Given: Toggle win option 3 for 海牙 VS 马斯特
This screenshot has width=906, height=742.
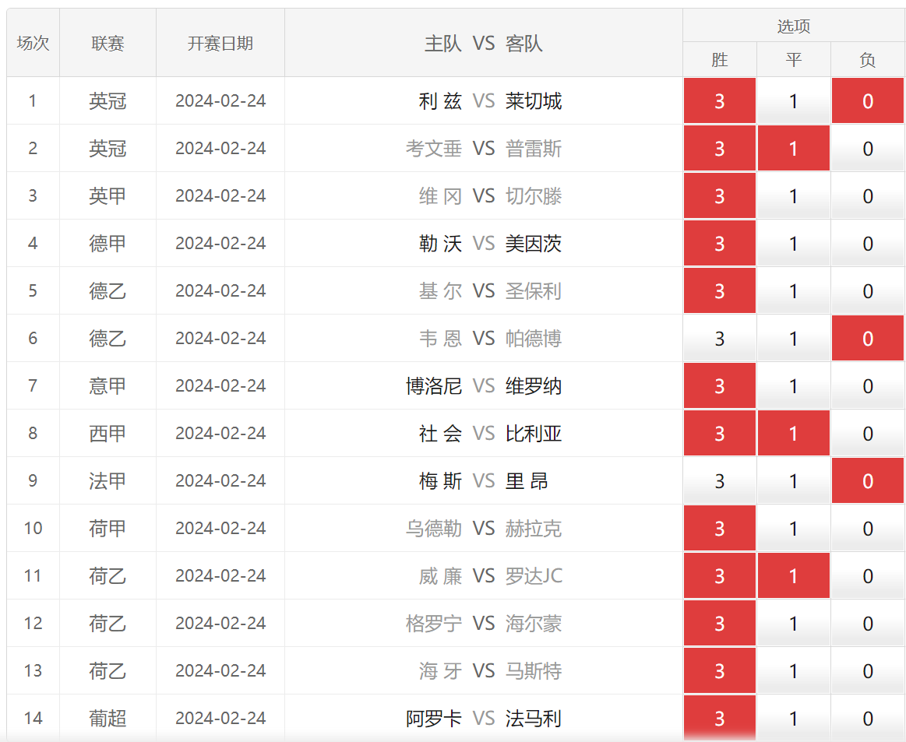Looking at the screenshot, I should coord(719,670).
